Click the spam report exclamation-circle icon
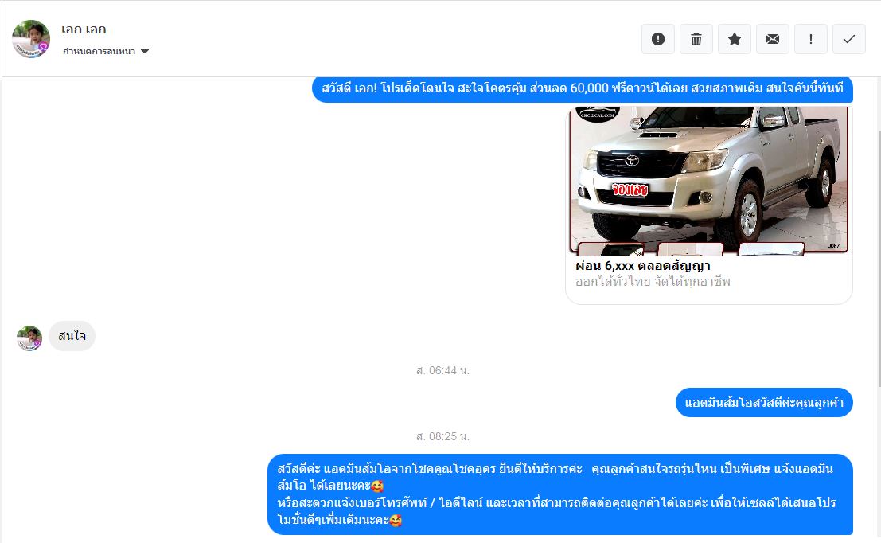This screenshot has width=881, height=543. click(658, 39)
